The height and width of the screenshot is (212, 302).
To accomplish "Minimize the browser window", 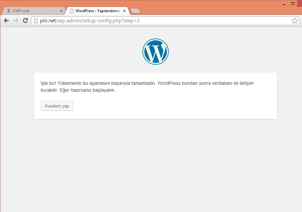I will 284,4.
